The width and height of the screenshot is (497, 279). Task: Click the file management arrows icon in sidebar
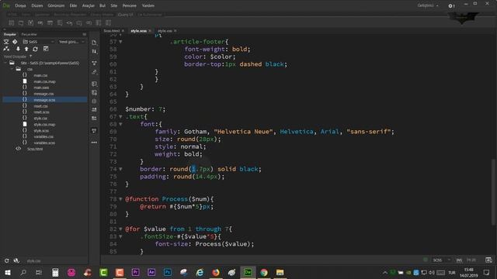94,52
